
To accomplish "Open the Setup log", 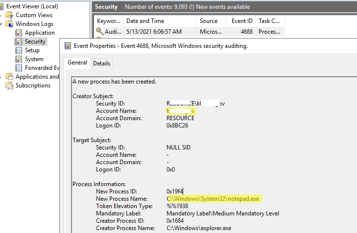I will [x=32, y=50].
